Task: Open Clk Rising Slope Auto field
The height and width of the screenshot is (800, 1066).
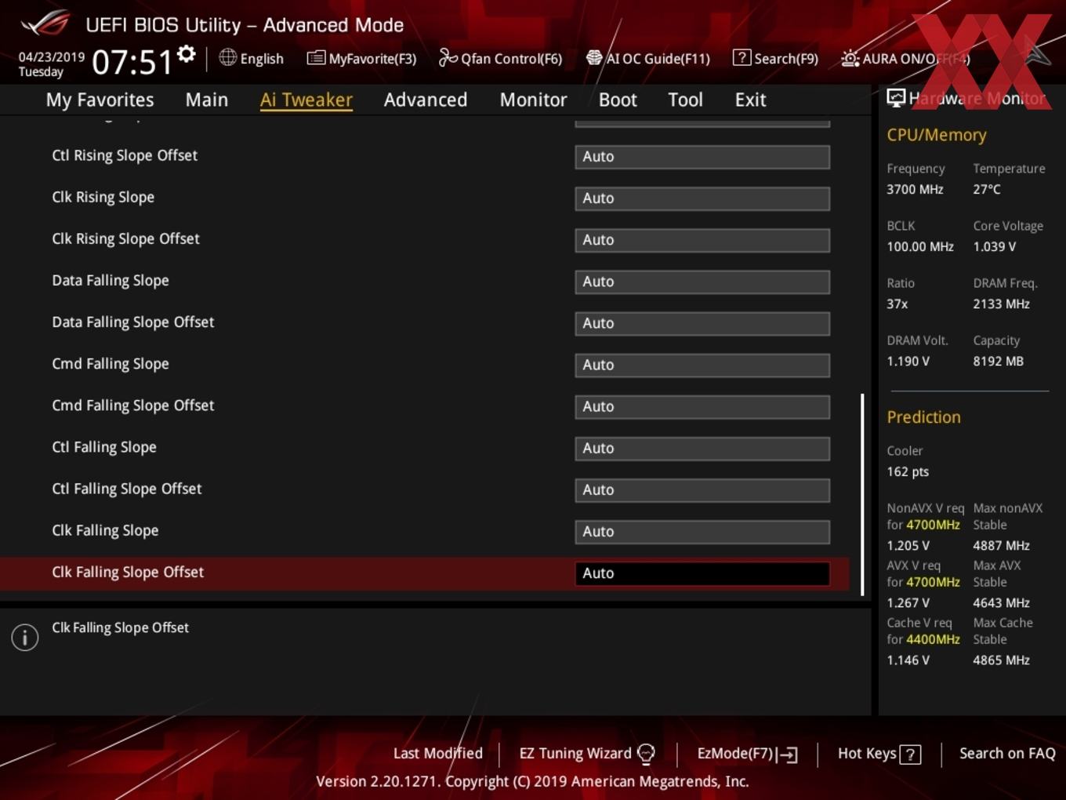Action: click(x=702, y=198)
